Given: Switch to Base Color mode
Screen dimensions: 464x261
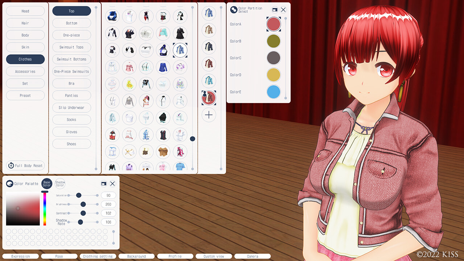Looking at the screenshot, I should 46,184.
